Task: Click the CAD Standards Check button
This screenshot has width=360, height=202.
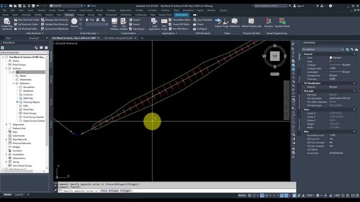Action: (199, 24)
